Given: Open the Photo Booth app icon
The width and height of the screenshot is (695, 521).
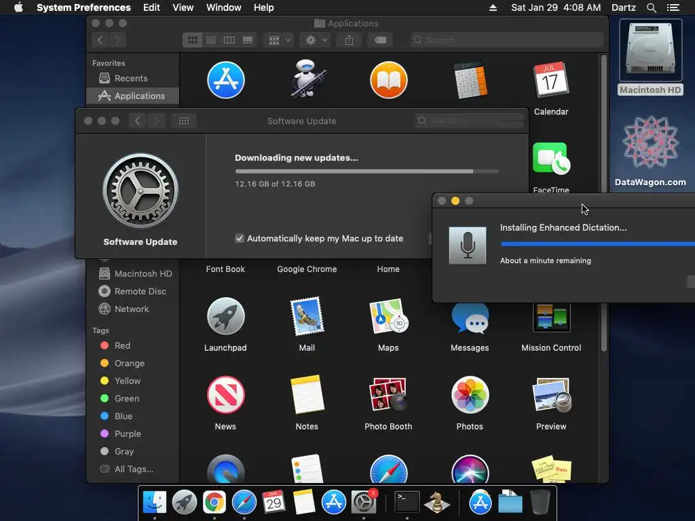Looking at the screenshot, I should pyautogui.click(x=388, y=395).
